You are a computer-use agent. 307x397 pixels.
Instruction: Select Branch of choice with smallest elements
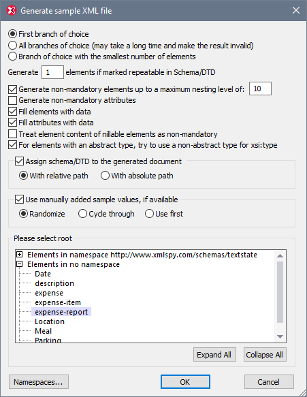pyautogui.click(x=13, y=57)
